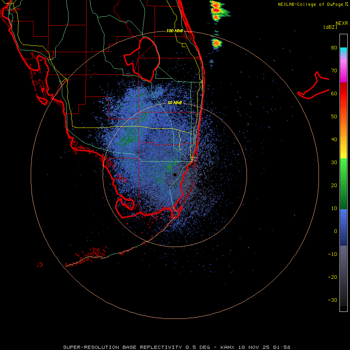
Task: Click the black radar site dot near Miami
Action: click(x=175, y=175)
